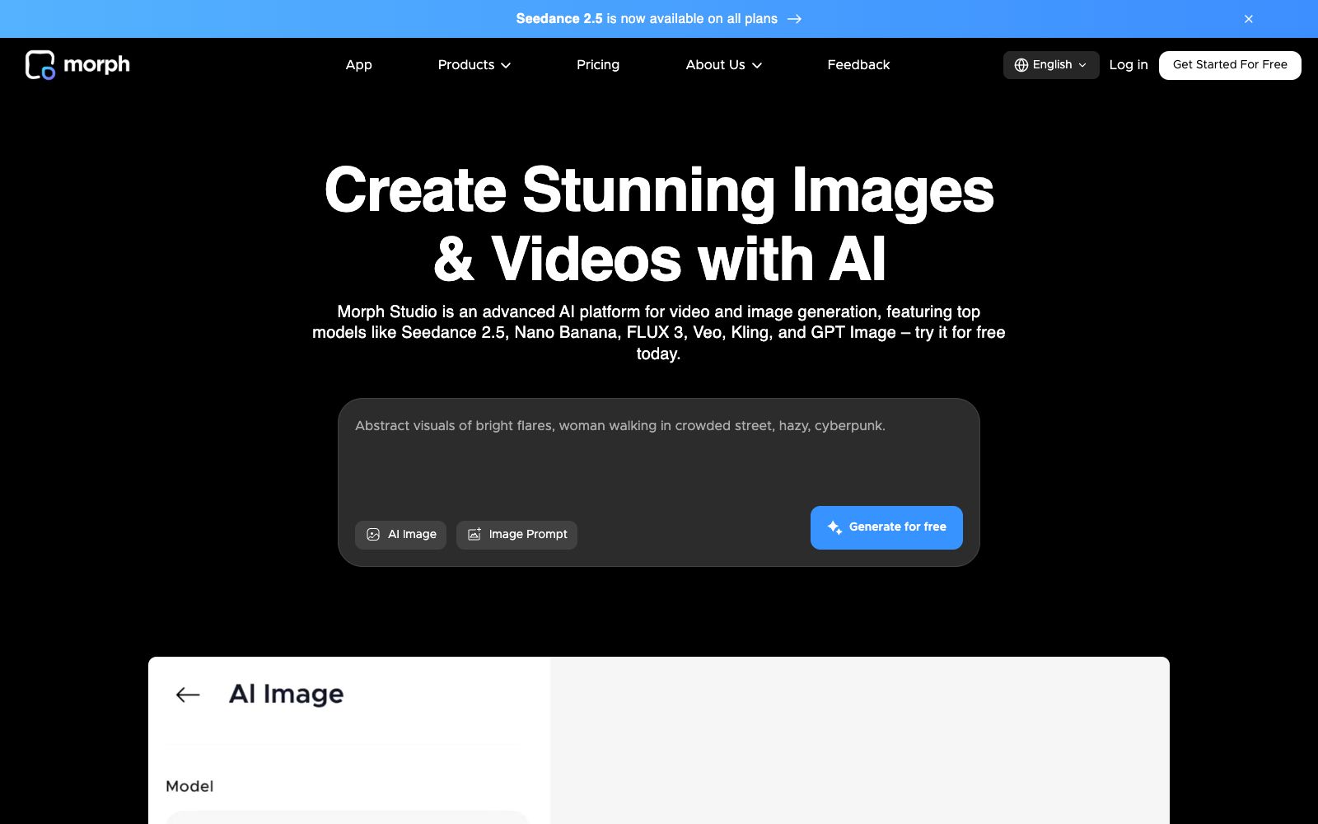Open the English language dropdown
This screenshot has height=824, width=1318.
(1051, 65)
